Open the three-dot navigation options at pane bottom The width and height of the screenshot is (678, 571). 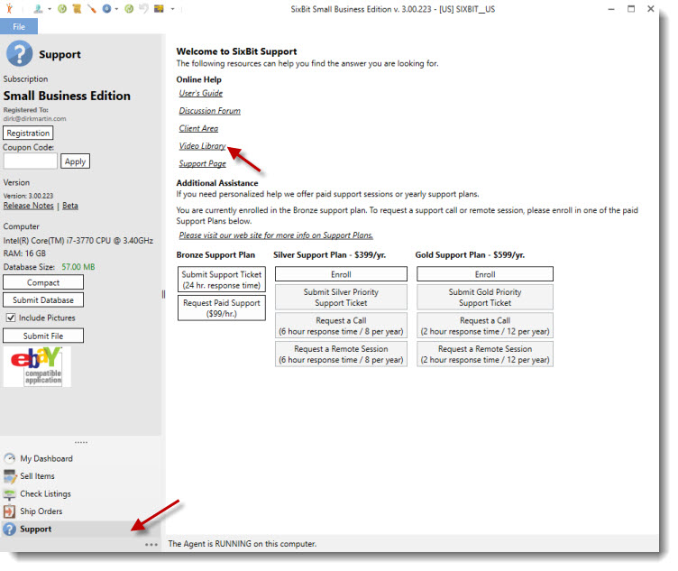[151, 545]
